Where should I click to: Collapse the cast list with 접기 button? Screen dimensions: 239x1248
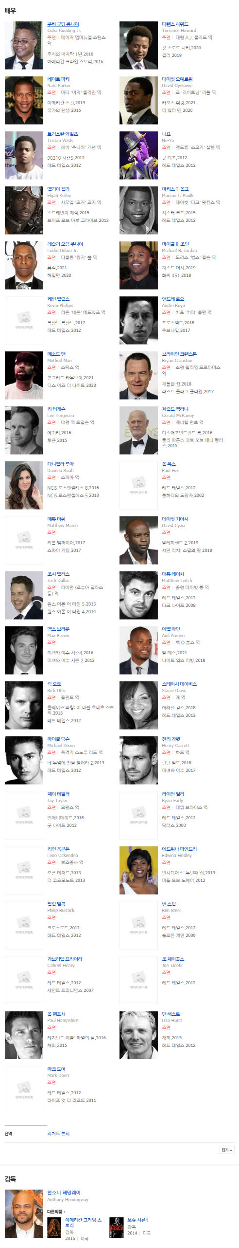[226, 1150]
